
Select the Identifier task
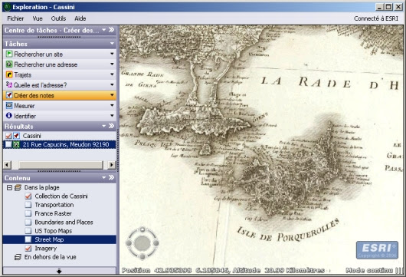click(x=59, y=116)
